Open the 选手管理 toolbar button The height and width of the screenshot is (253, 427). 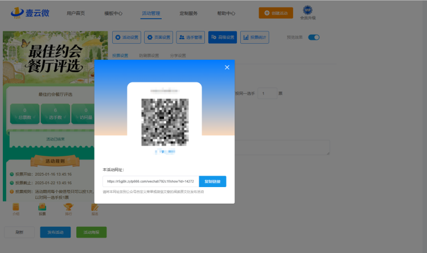190,38
